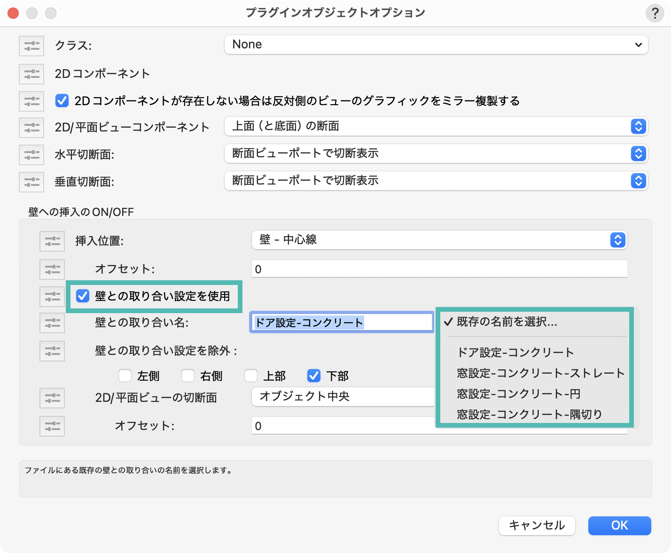Image resolution: width=671 pixels, height=553 pixels.
Task: Enable the 左側 exclusion checkbox
Action: (x=125, y=376)
